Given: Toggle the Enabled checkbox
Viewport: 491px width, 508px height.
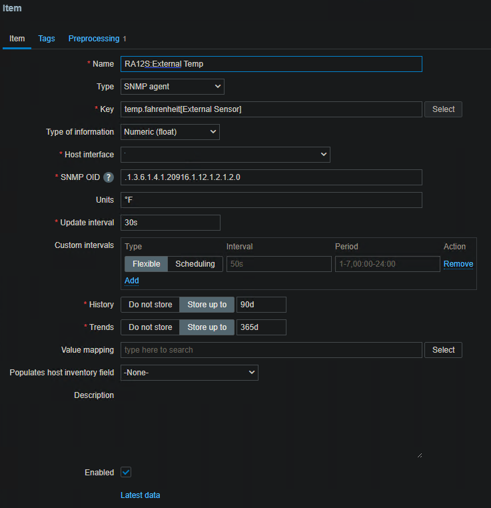Looking at the screenshot, I should tap(126, 472).
